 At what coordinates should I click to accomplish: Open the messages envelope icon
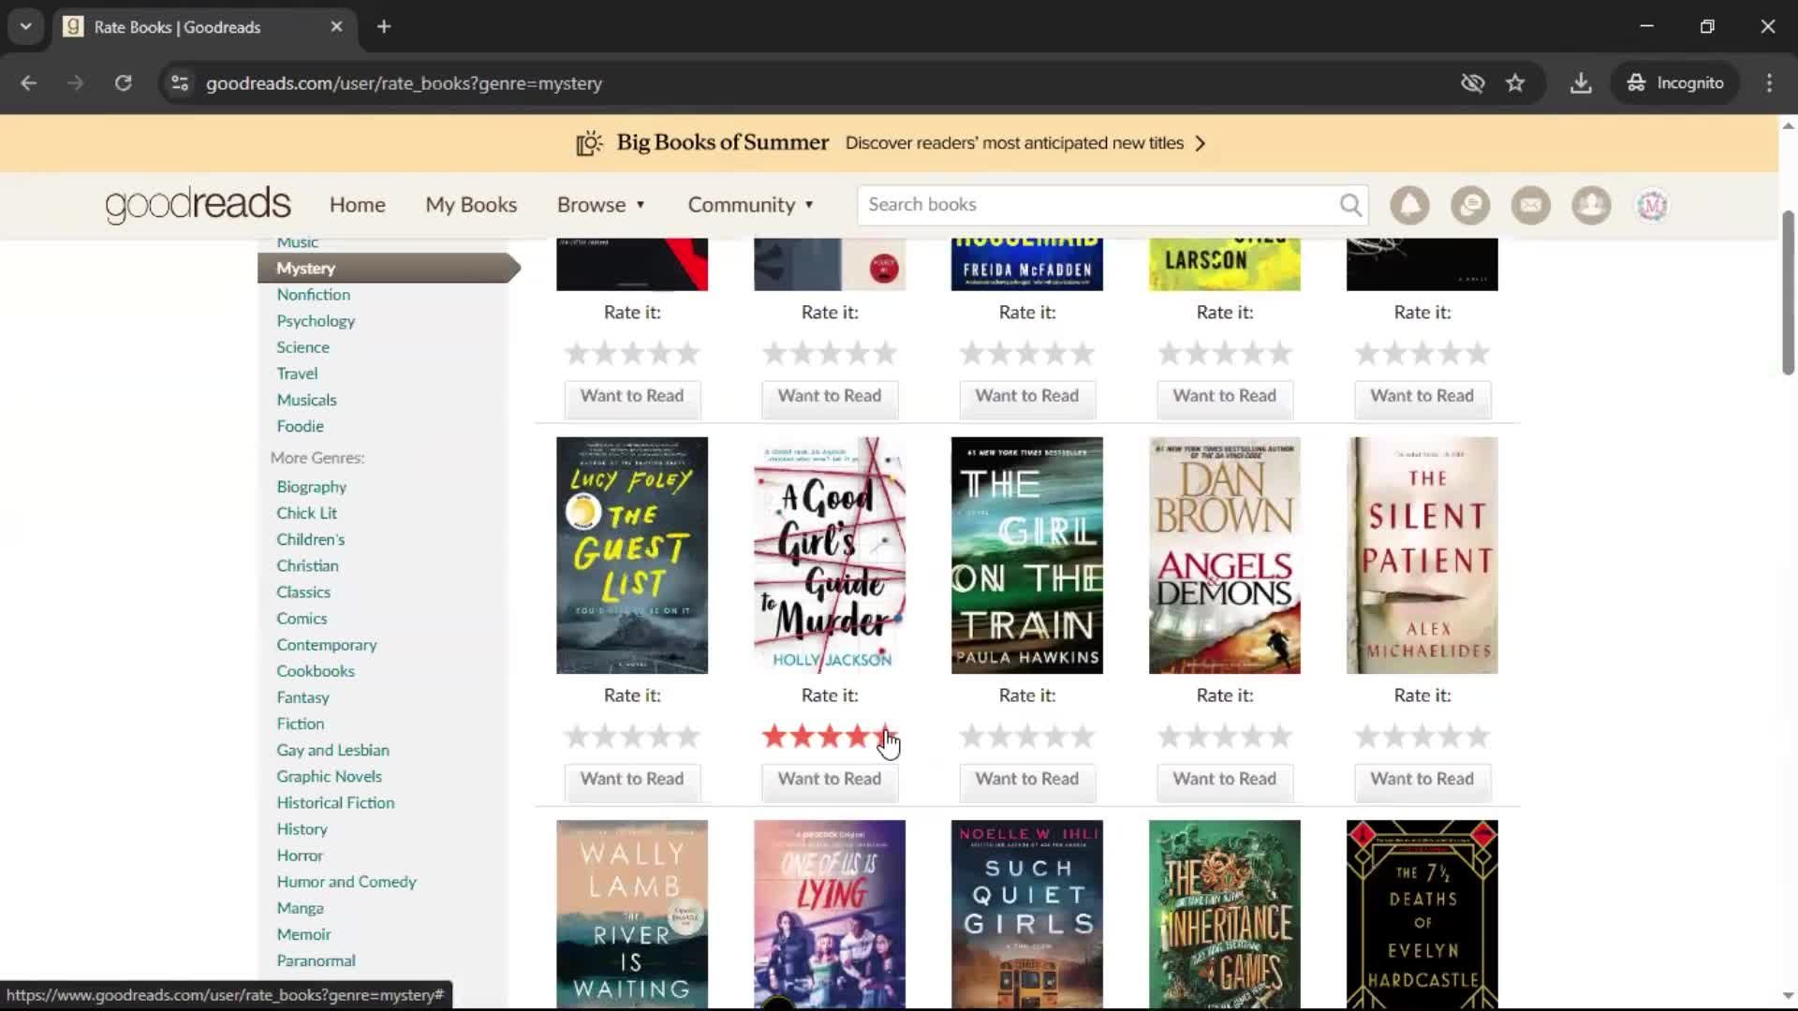pyautogui.click(x=1531, y=205)
